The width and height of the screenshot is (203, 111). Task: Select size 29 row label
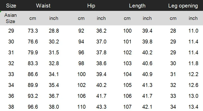tap(11, 31)
